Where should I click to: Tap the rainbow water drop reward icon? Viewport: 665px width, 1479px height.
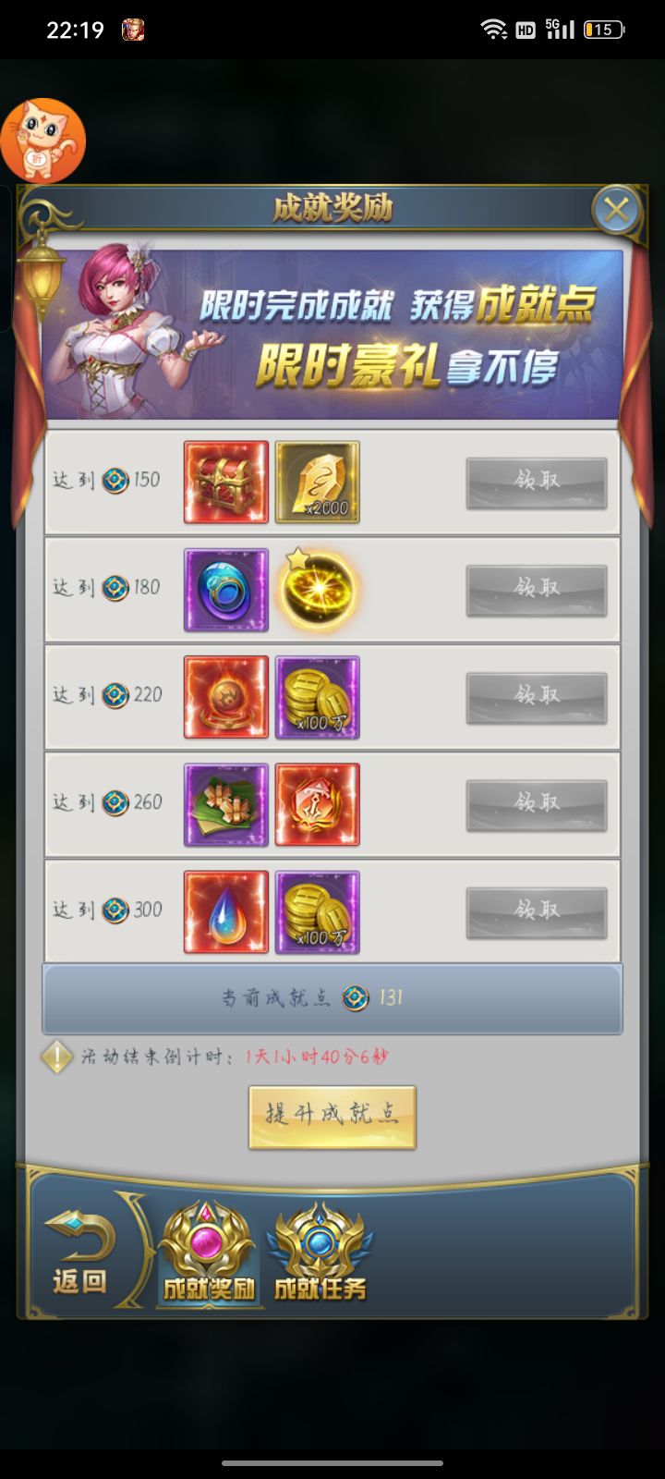pyautogui.click(x=226, y=911)
